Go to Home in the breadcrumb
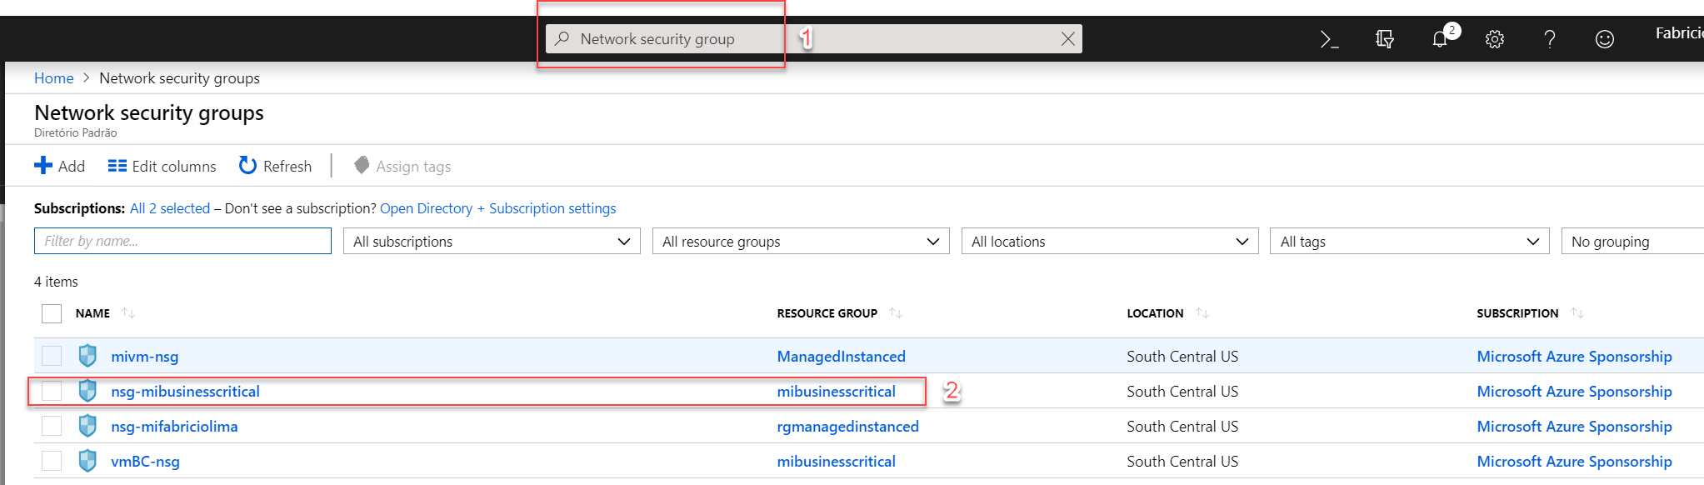 (x=53, y=78)
